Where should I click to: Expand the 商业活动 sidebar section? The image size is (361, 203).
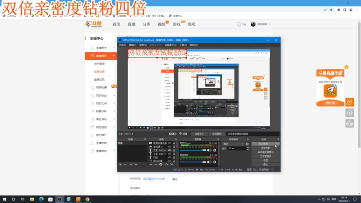pos(114,119)
